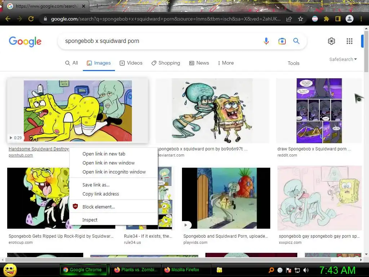369x277 pixels.
Task: Open the Chrome profile avatar
Action: coord(350,19)
